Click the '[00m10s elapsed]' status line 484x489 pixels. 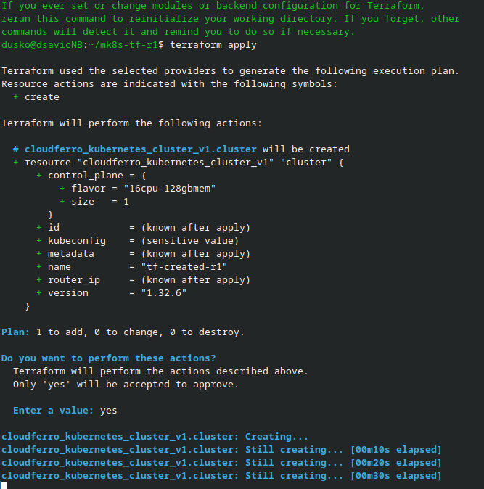pyautogui.click(x=221, y=450)
